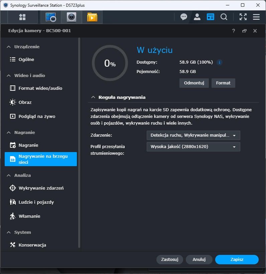This screenshot has height=274, width=266.
Task: Restore the Edycja kamery dialog window
Action: click(244, 31)
